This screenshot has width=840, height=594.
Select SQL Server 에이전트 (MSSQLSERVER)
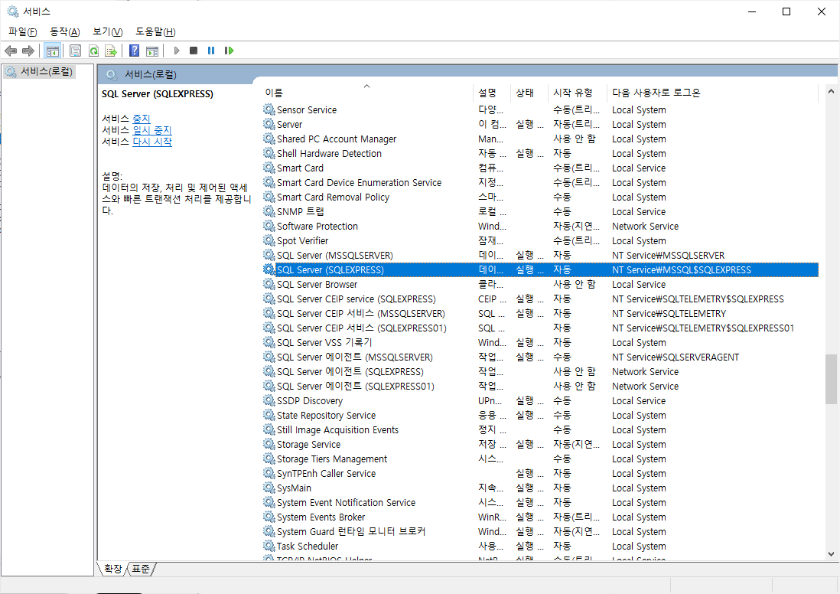pos(541,357)
